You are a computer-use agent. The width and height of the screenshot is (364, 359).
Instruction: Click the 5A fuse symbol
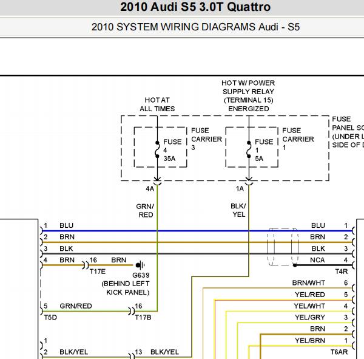249,149
